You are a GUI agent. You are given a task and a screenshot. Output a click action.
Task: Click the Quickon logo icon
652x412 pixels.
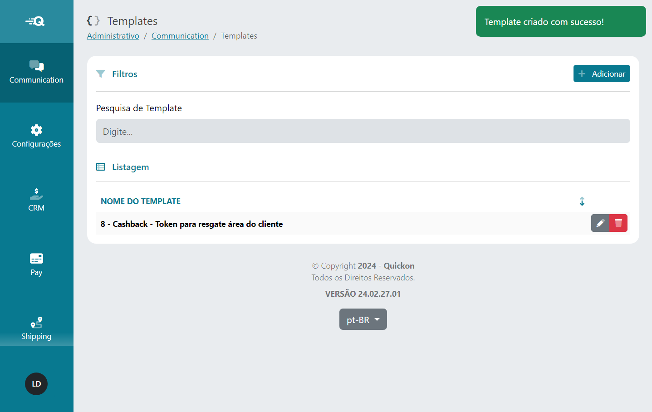tap(35, 21)
